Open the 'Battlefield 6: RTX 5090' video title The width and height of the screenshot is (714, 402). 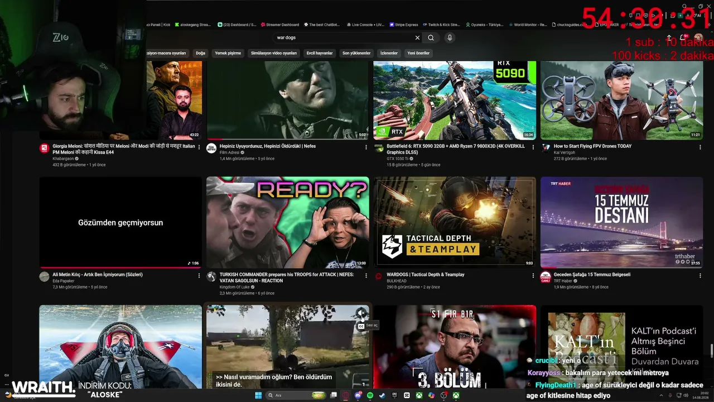click(x=456, y=149)
